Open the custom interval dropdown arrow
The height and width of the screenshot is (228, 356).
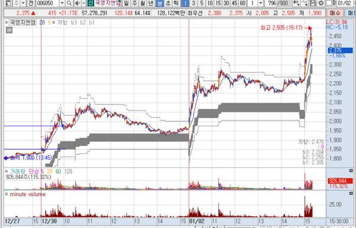[x=261, y=3]
